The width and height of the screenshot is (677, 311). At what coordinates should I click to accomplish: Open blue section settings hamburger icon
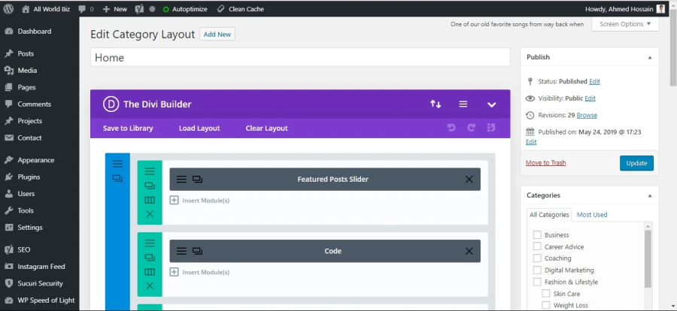click(x=117, y=164)
